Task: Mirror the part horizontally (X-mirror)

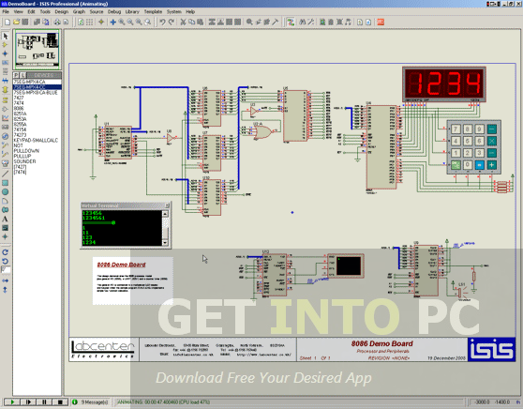Action: coord(6,280)
